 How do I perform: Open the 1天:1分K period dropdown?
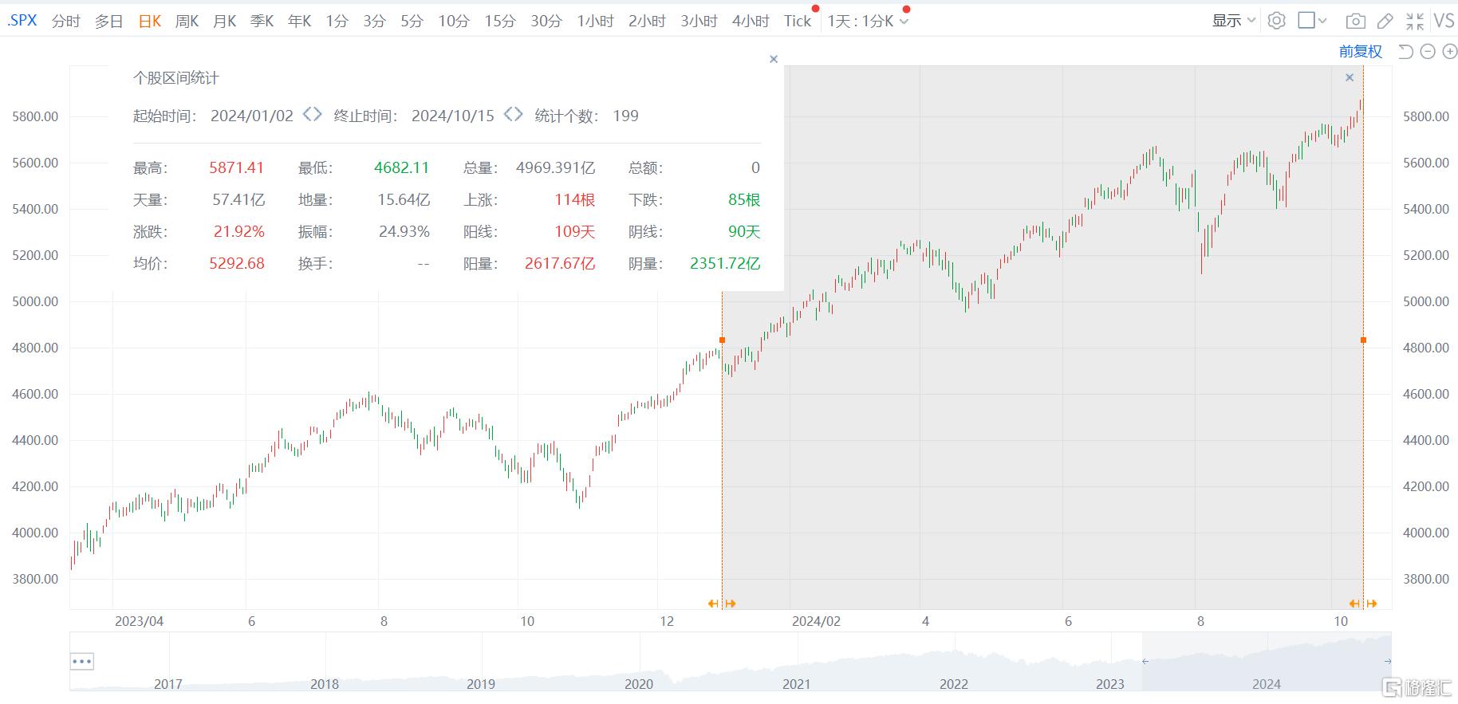tap(868, 22)
